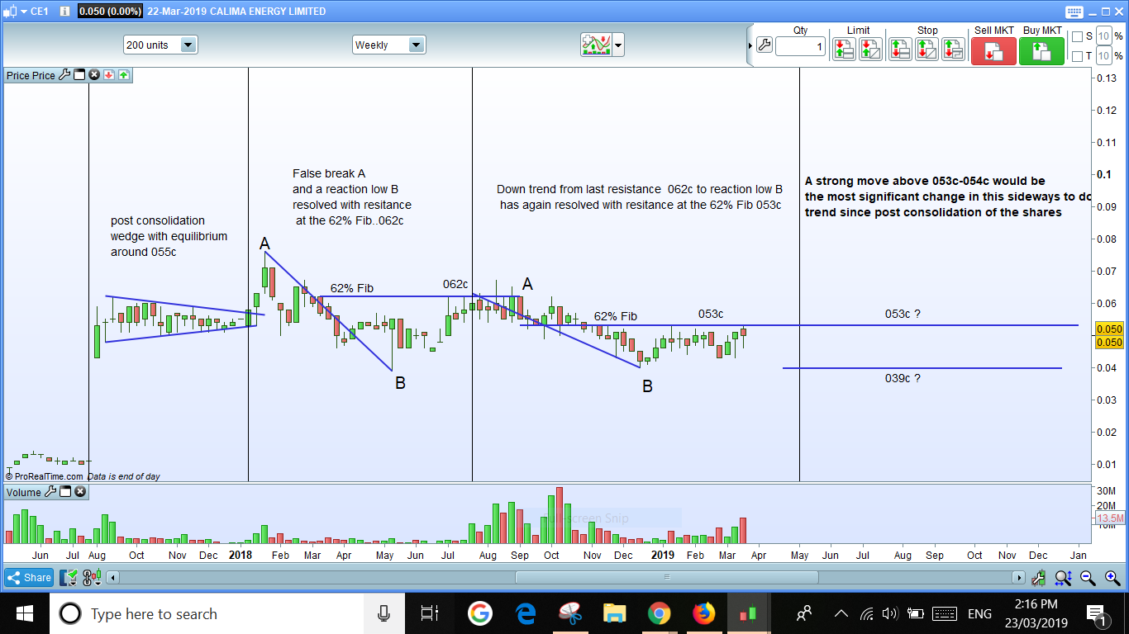Enable the T target percentage checkbox
1129x634 pixels.
(1077, 56)
